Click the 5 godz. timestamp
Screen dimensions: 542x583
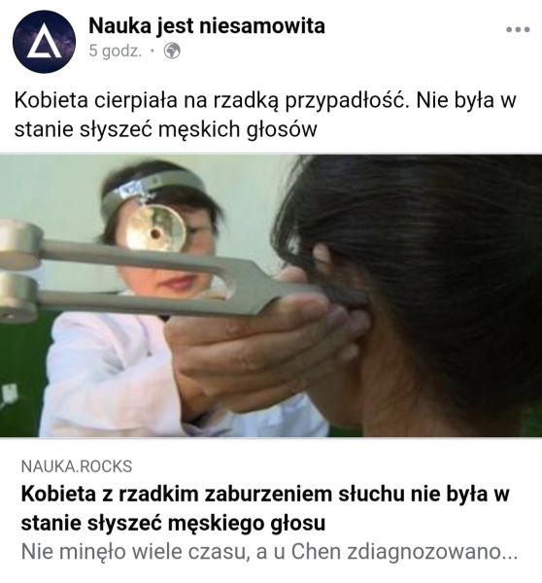116,51
